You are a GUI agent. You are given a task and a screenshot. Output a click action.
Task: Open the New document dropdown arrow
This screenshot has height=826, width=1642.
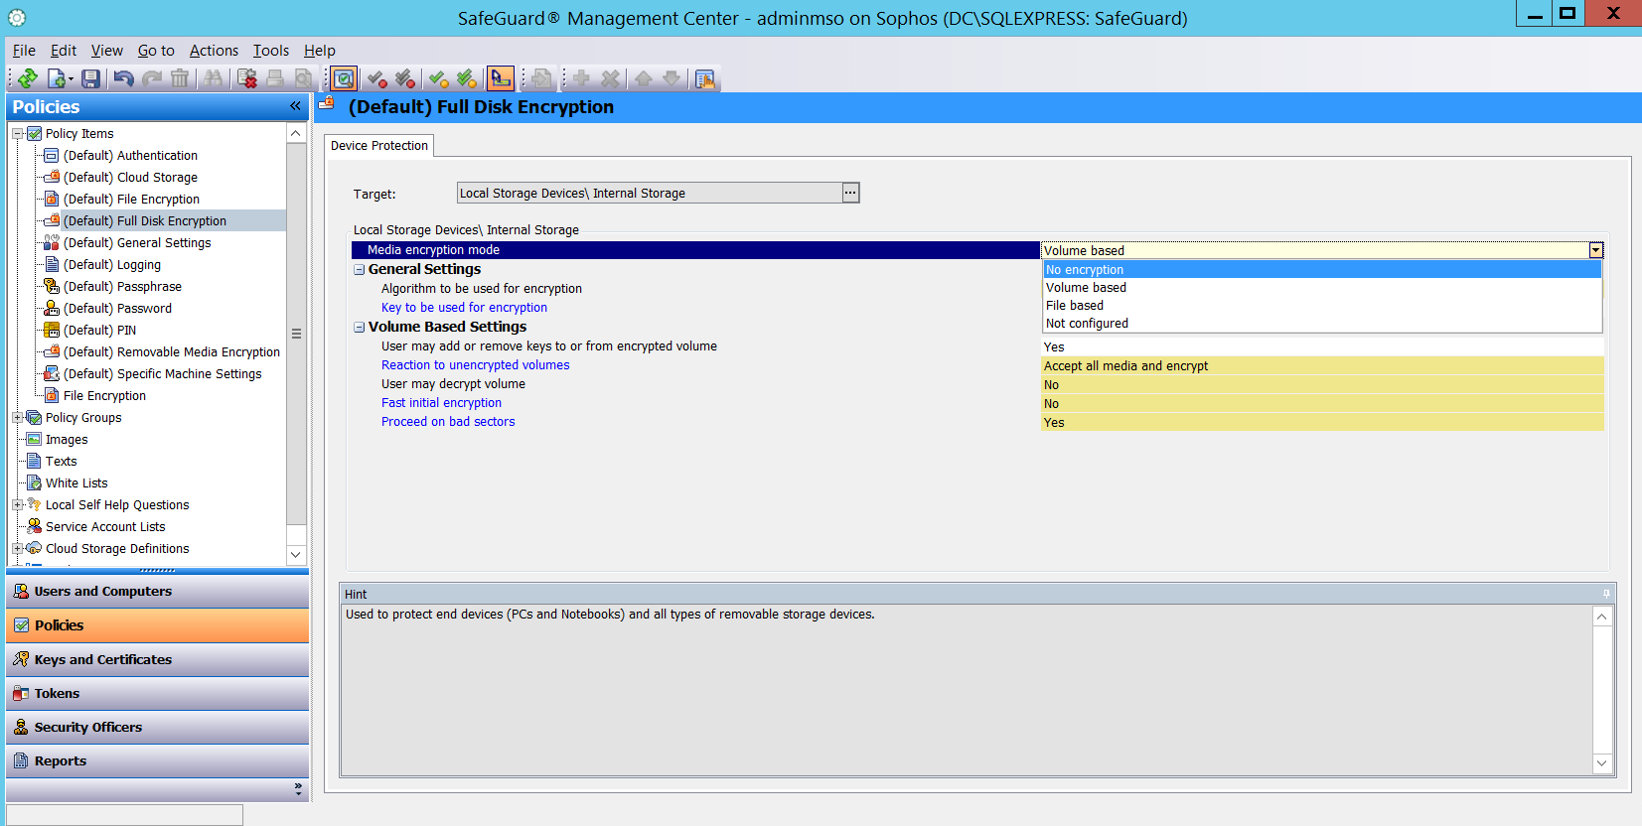(71, 79)
